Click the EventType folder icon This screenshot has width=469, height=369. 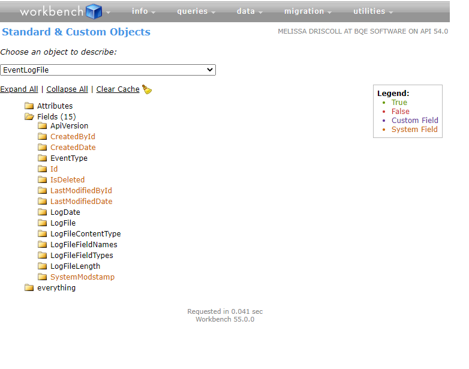coord(42,158)
